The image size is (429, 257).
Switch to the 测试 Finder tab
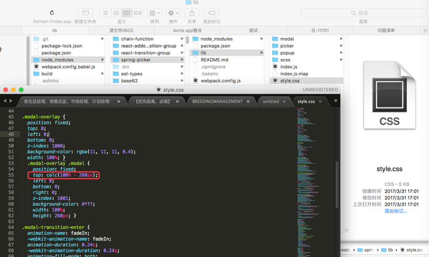click(254, 31)
